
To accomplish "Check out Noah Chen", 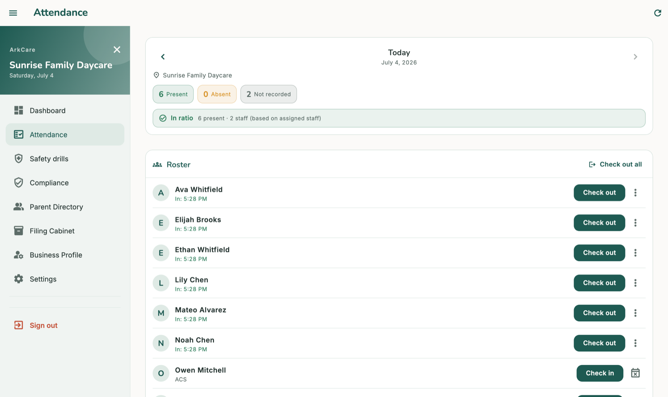I will point(599,343).
